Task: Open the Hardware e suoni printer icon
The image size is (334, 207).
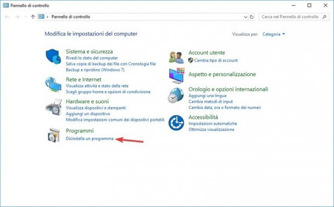Action: tap(53, 107)
